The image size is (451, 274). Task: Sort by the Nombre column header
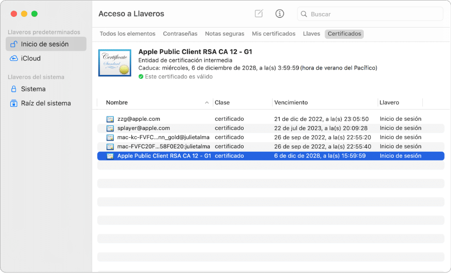click(117, 102)
